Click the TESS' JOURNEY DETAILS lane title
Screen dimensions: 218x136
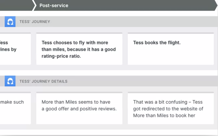(44, 81)
